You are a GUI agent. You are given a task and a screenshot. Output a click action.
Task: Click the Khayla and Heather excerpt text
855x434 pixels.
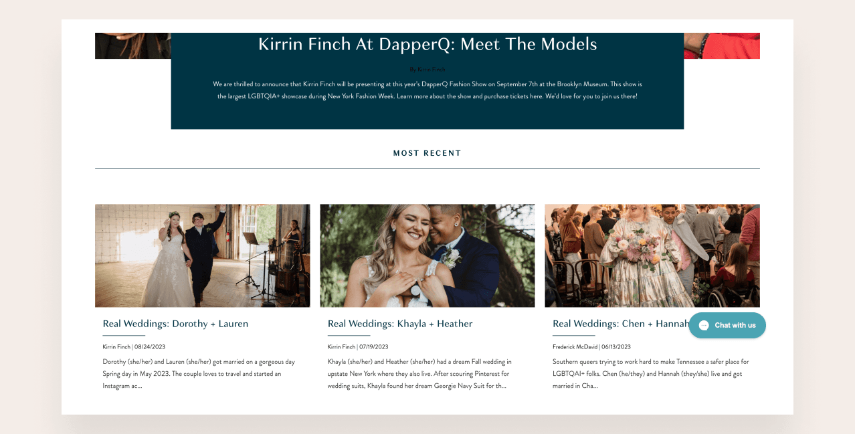point(419,374)
